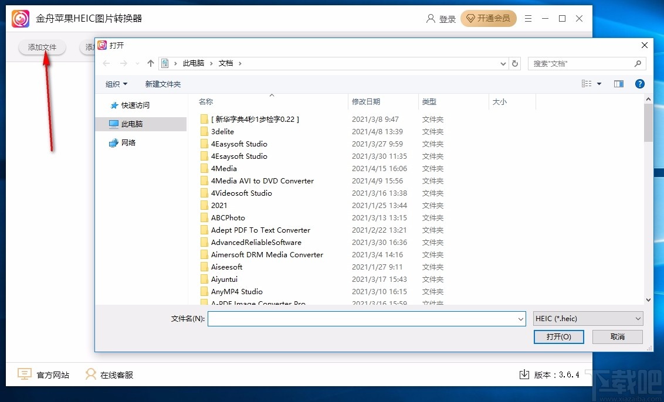Open help via the blue question mark icon
Viewport: 664px width, 402px height.
639,84
